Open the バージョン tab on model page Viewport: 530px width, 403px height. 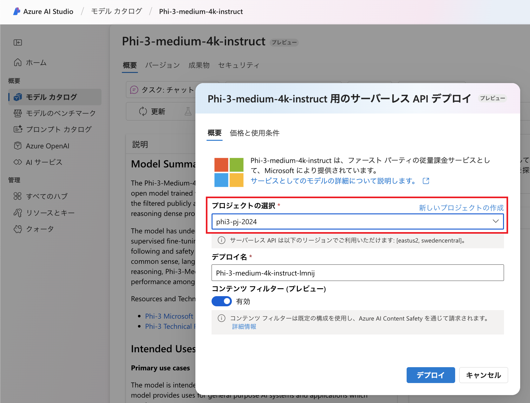[162, 65]
